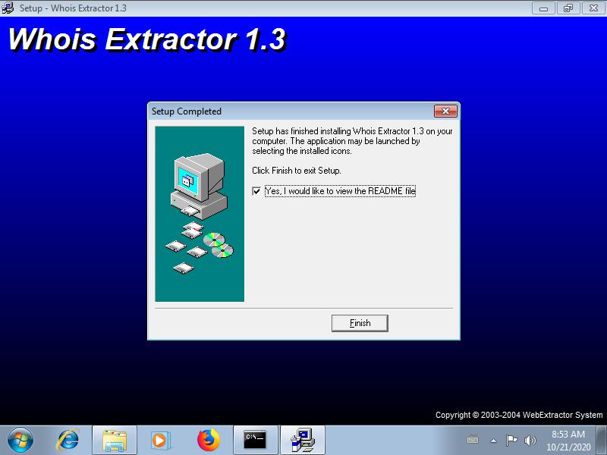Open the clock showing 8:53 AM
Viewport: 607px width, 455px height.
568,441
